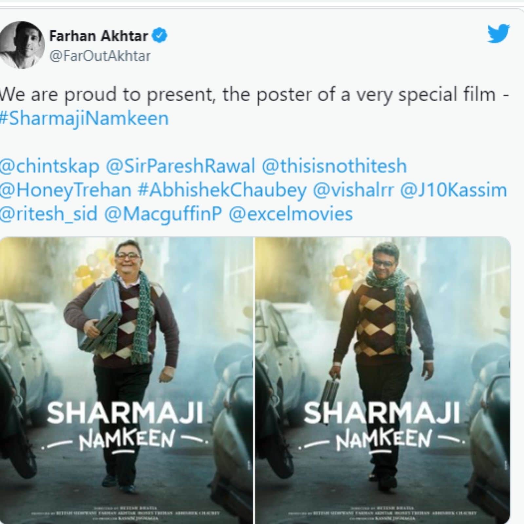Open Farhan Akhtar's profile picture

point(22,45)
